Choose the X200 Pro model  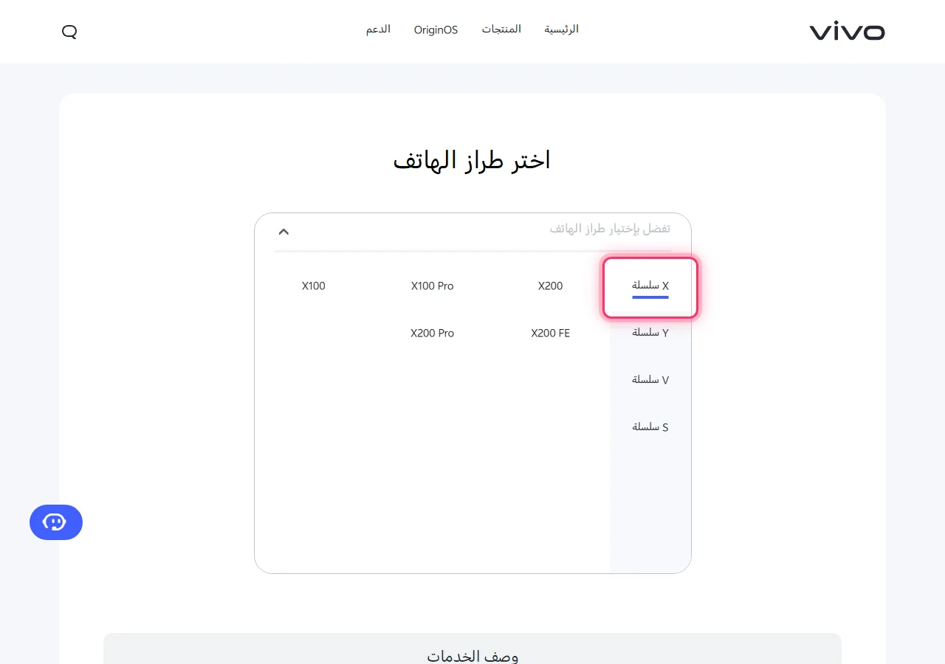pos(433,333)
